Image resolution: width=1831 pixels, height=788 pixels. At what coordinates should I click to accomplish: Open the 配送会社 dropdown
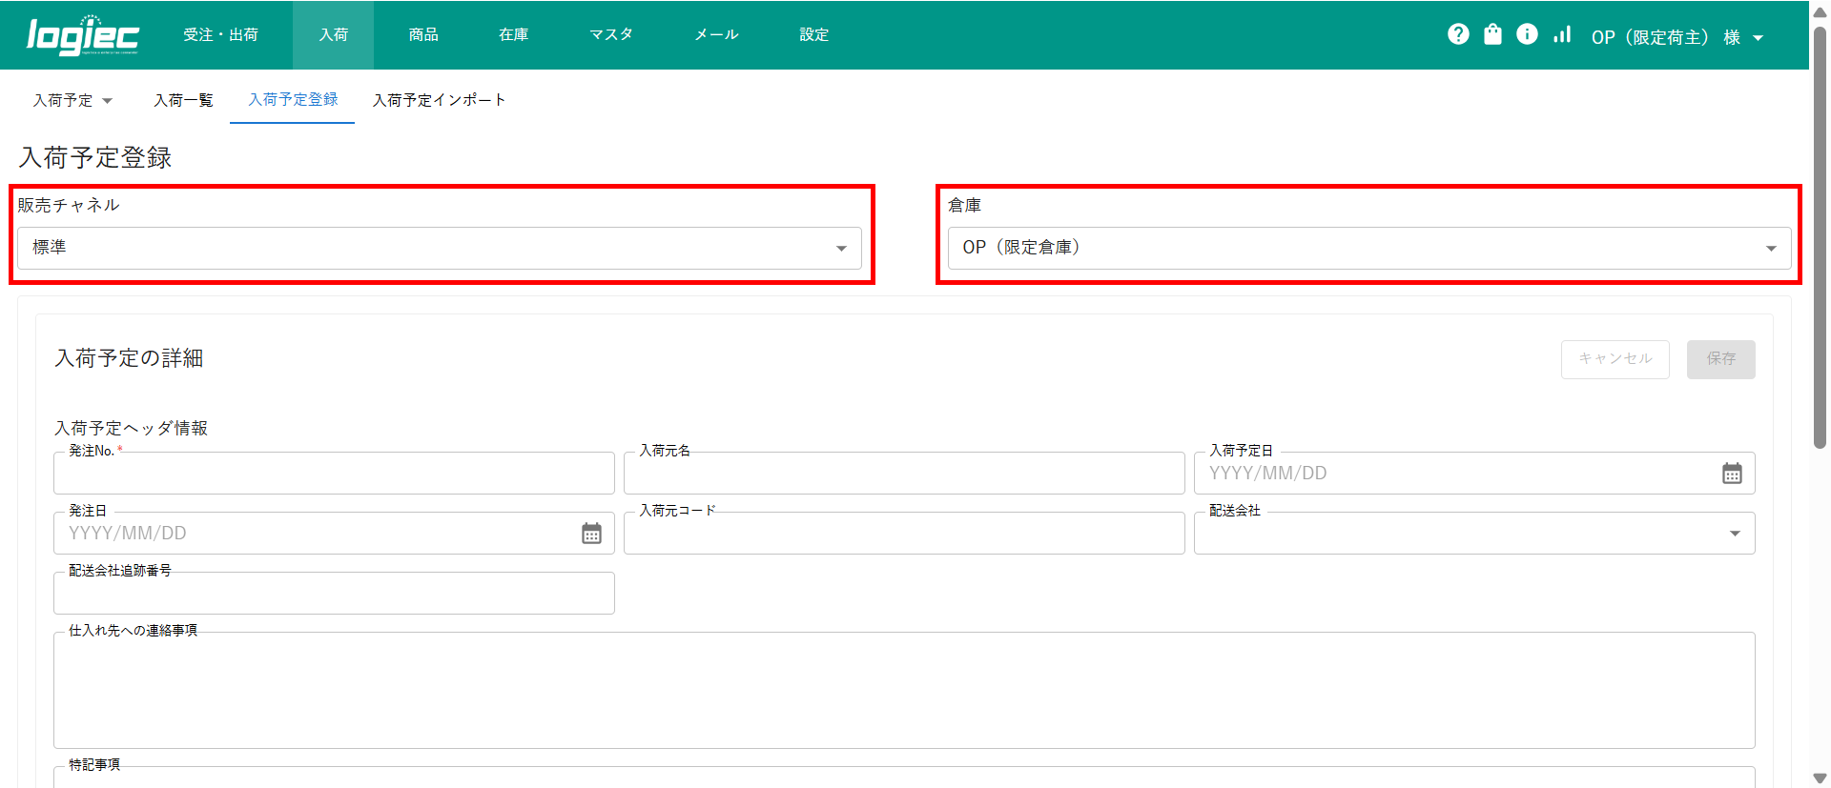[1473, 534]
